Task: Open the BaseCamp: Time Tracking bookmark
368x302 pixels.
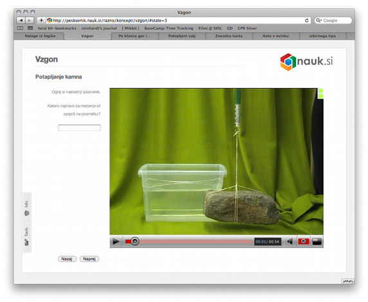Action: pos(169,28)
